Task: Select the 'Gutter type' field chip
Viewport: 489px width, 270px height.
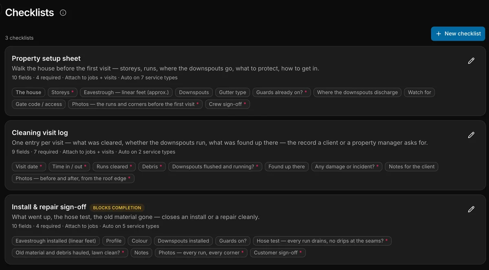Action: click(x=233, y=92)
